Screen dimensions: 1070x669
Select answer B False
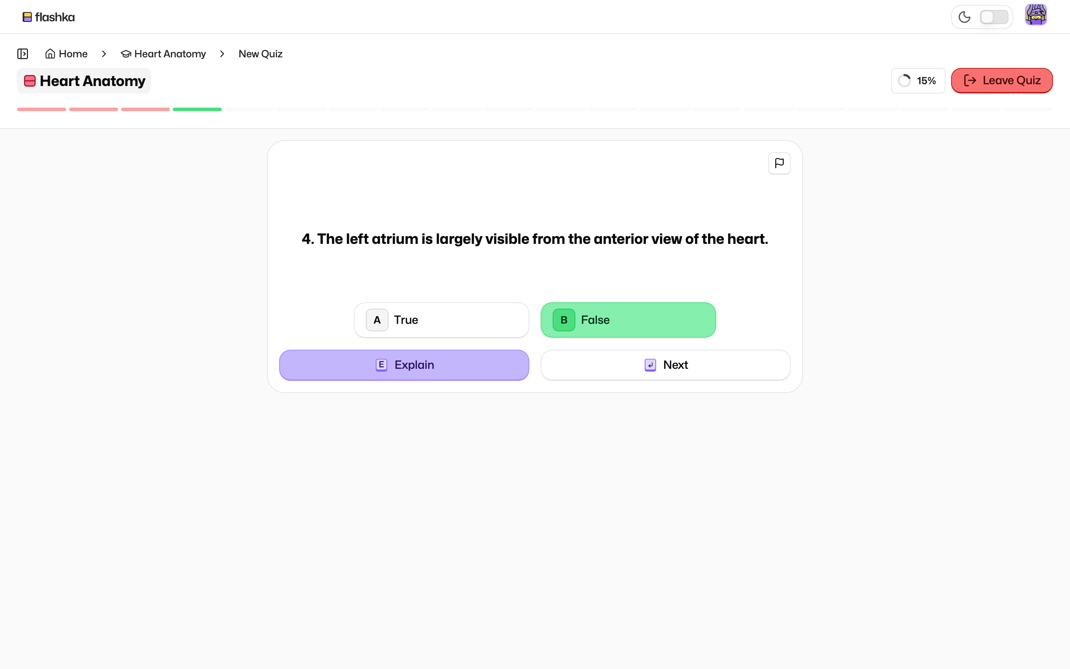tap(628, 320)
